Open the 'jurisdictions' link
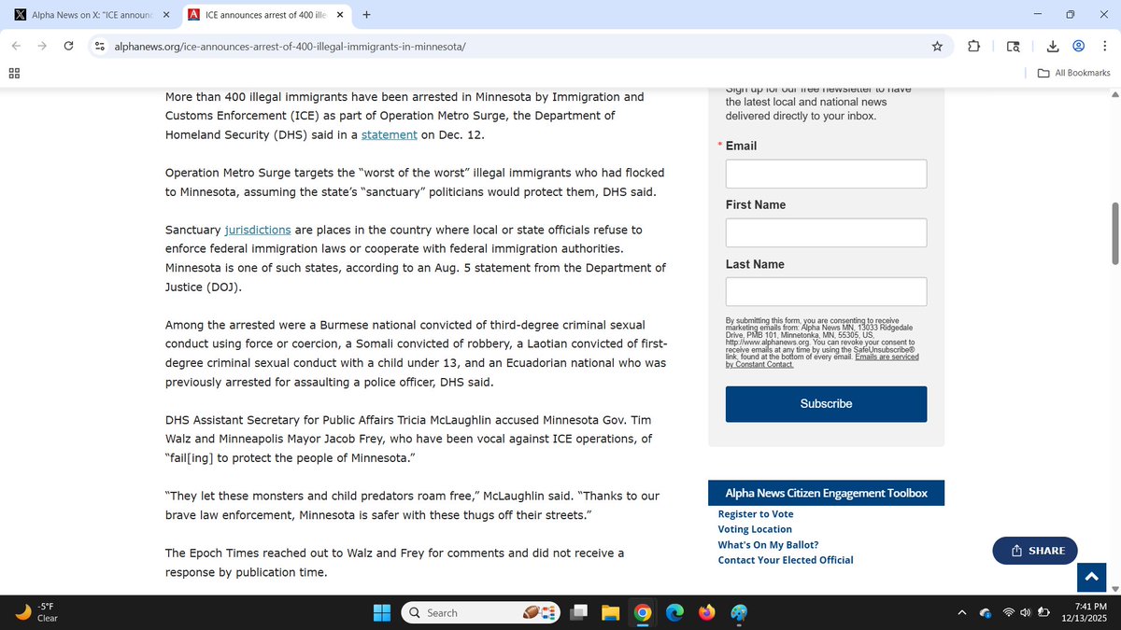 [x=258, y=230]
